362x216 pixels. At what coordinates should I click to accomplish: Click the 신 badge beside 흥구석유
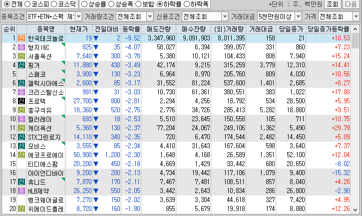[21, 110]
